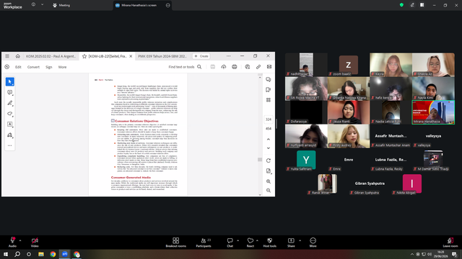Click the Save icon in Acrobat toolbar
The image size is (462, 259).
pyautogui.click(x=213, y=67)
